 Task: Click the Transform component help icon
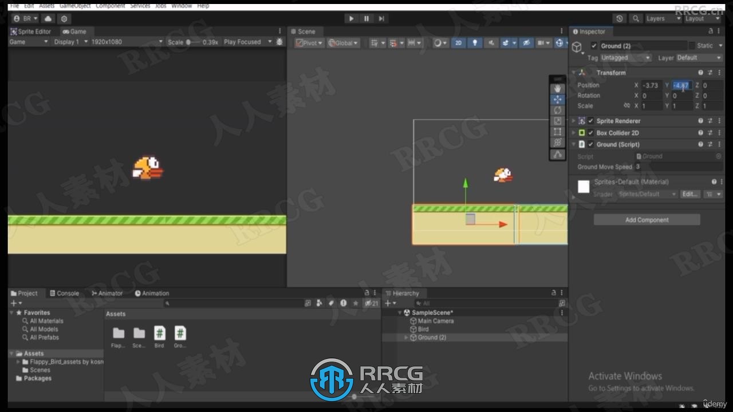click(700, 73)
